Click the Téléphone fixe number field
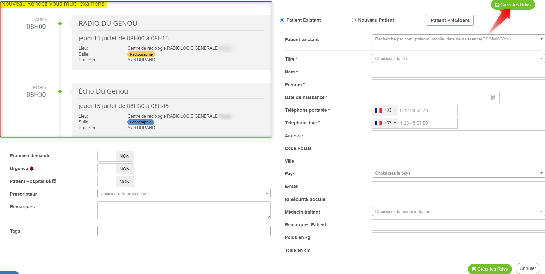This screenshot has height=274, width=545. [427, 123]
